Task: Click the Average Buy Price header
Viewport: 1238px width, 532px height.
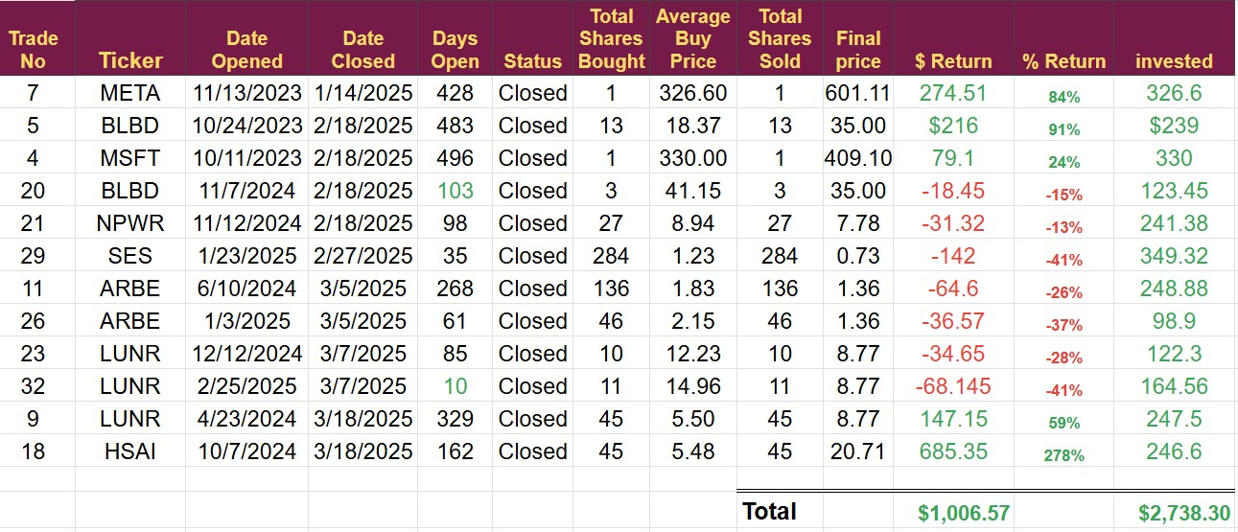Action: tap(692, 38)
